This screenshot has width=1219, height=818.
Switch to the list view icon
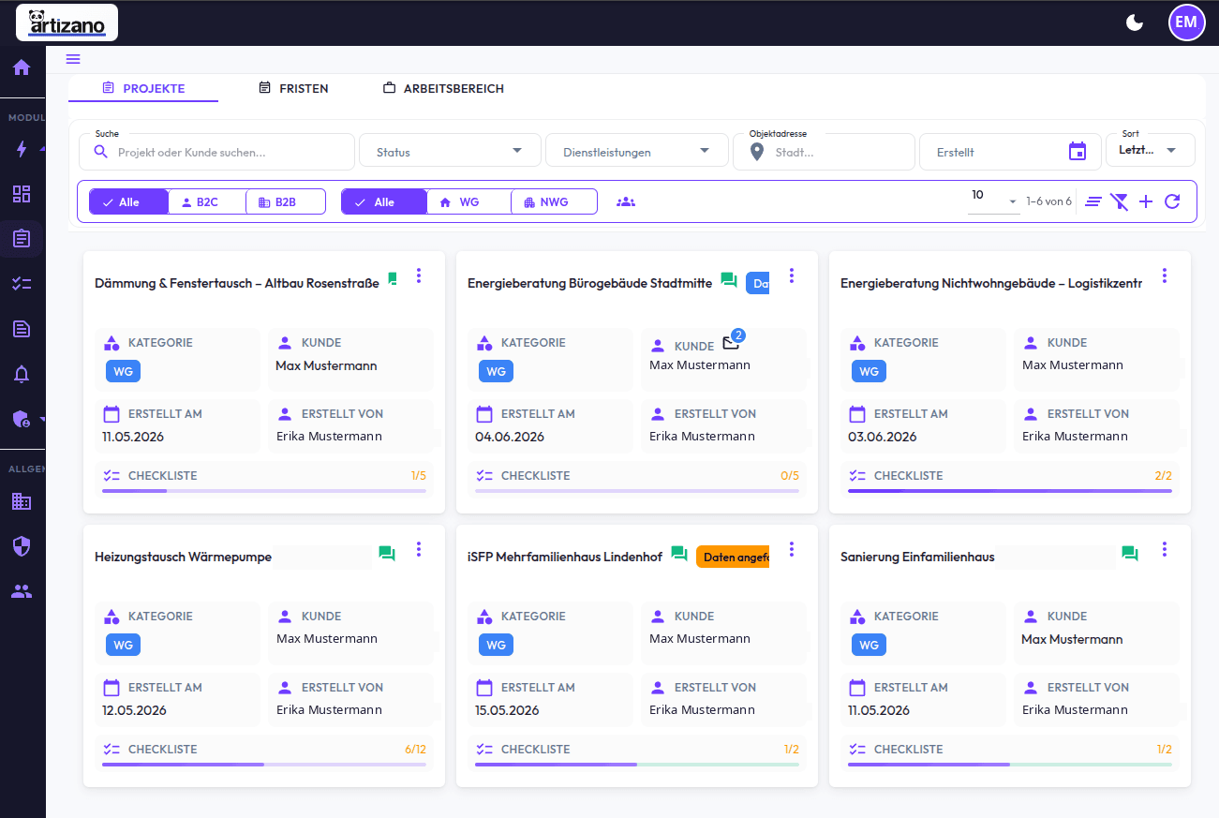coord(1093,201)
